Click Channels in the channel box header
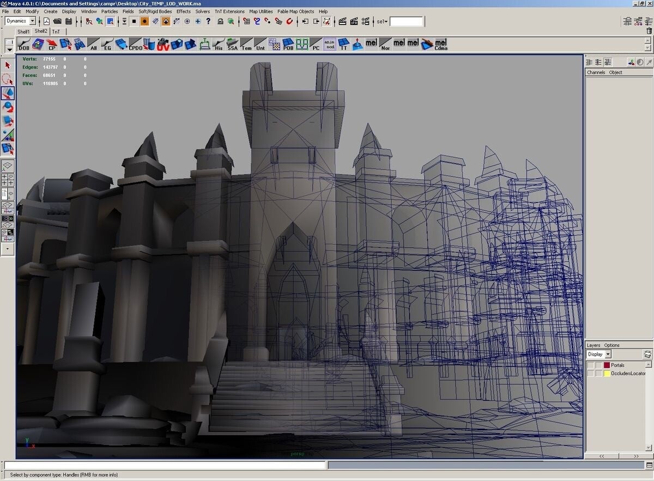The width and height of the screenshot is (654, 481). (x=596, y=73)
